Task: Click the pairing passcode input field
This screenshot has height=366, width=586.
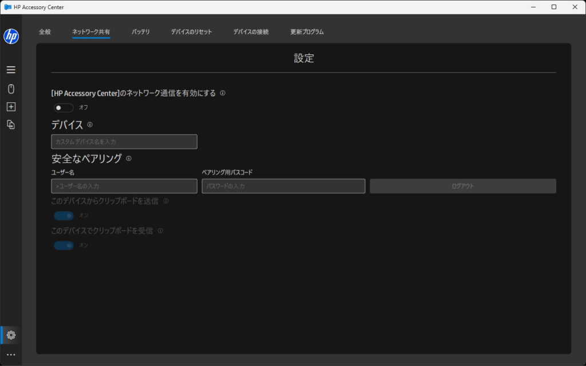Action: 283,186
